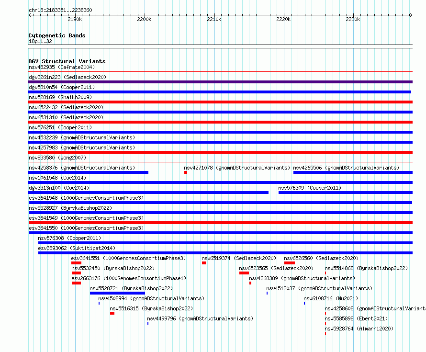Click the nsv482935 (Iafrate2004) variant label

(62, 67)
